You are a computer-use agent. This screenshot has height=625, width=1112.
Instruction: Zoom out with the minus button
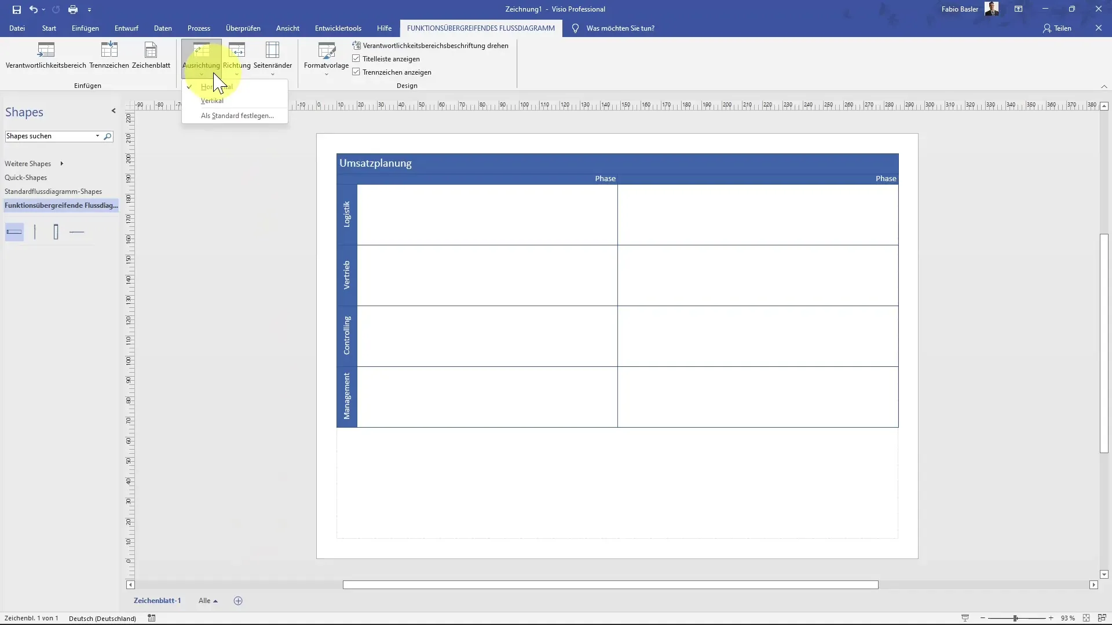click(x=982, y=618)
